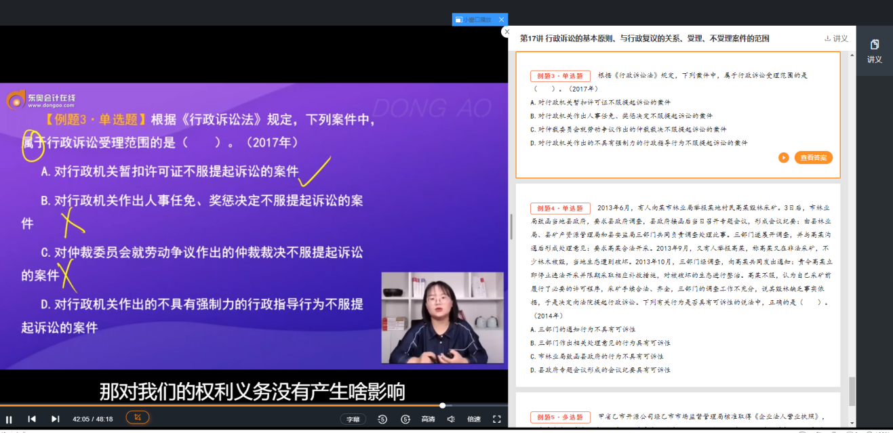Play the example 3 video explanation
The width and height of the screenshot is (893, 433).
[783, 158]
